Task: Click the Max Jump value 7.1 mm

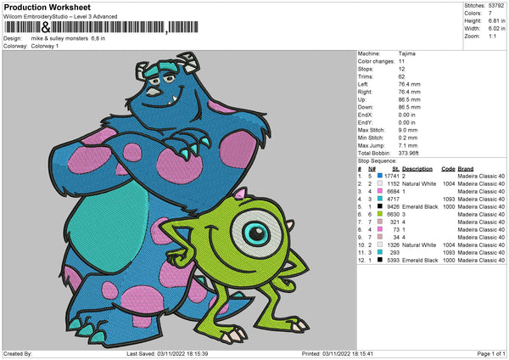Action: pos(408,145)
